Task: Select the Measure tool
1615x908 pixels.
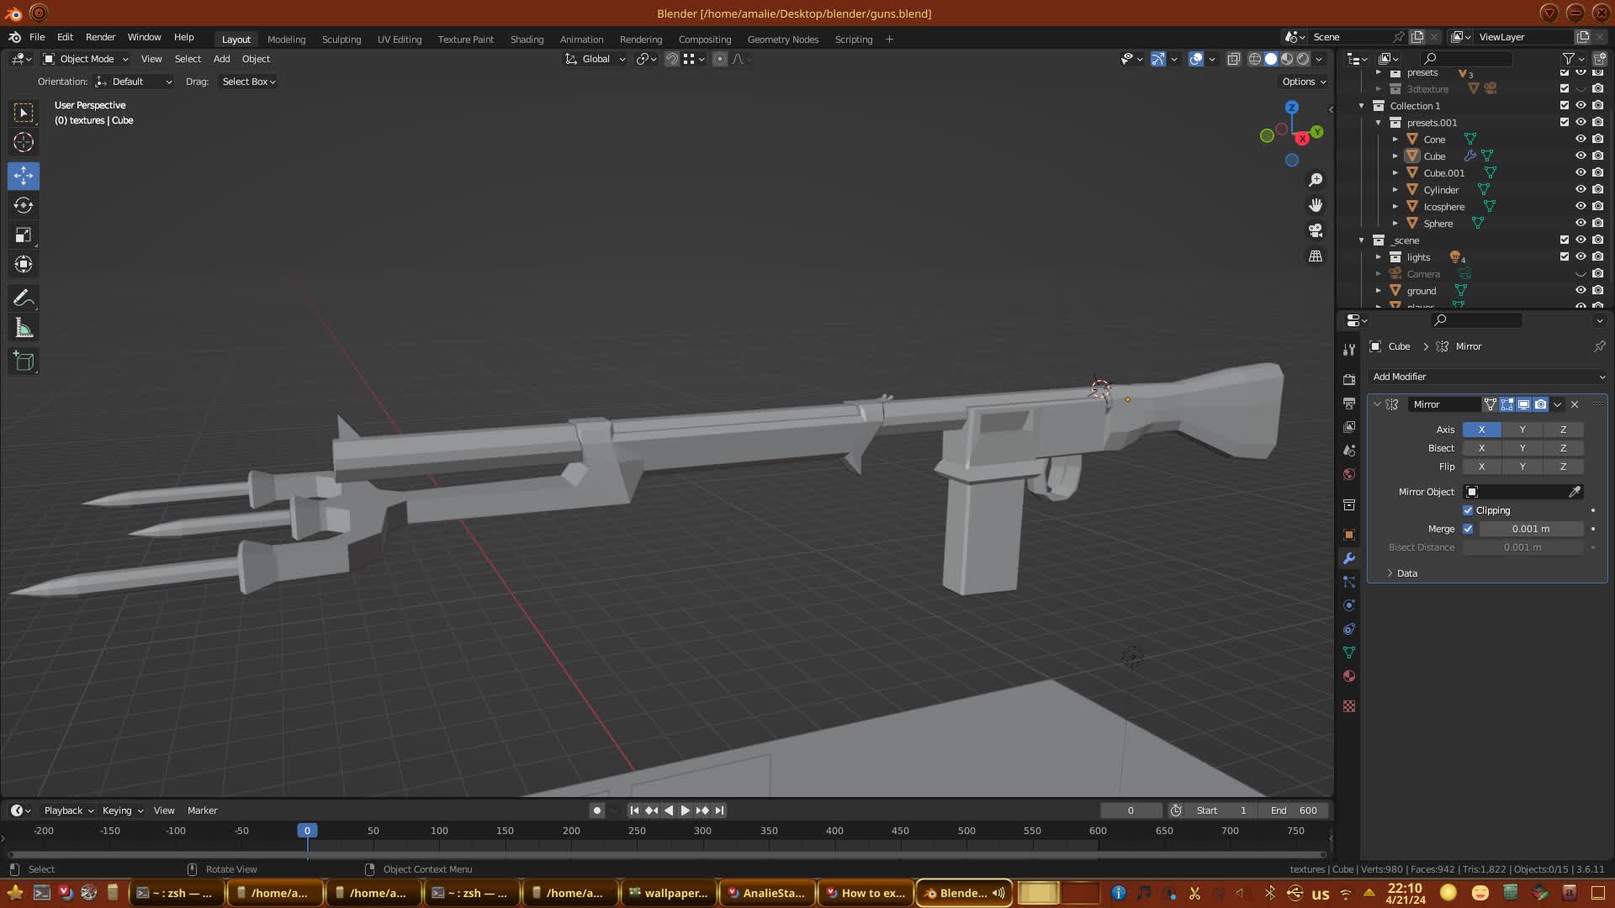Action: coord(24,329)
